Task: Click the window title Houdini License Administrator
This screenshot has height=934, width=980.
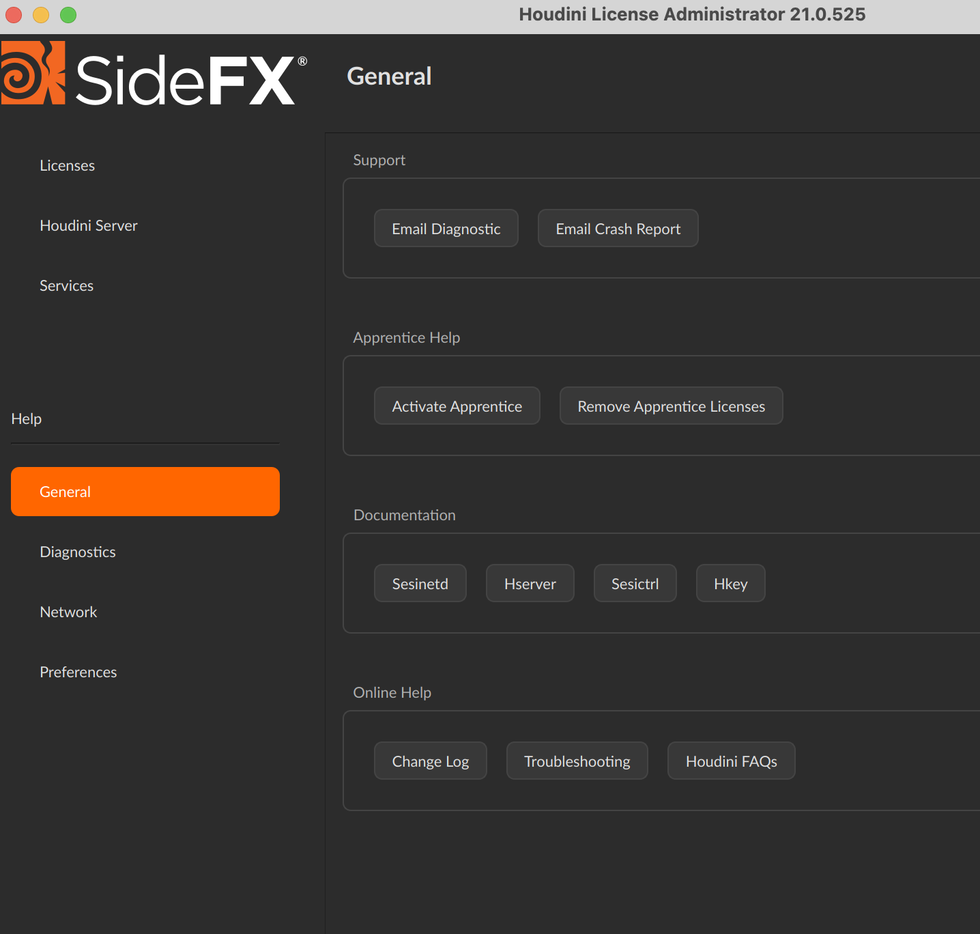Action: pos(692,14)
